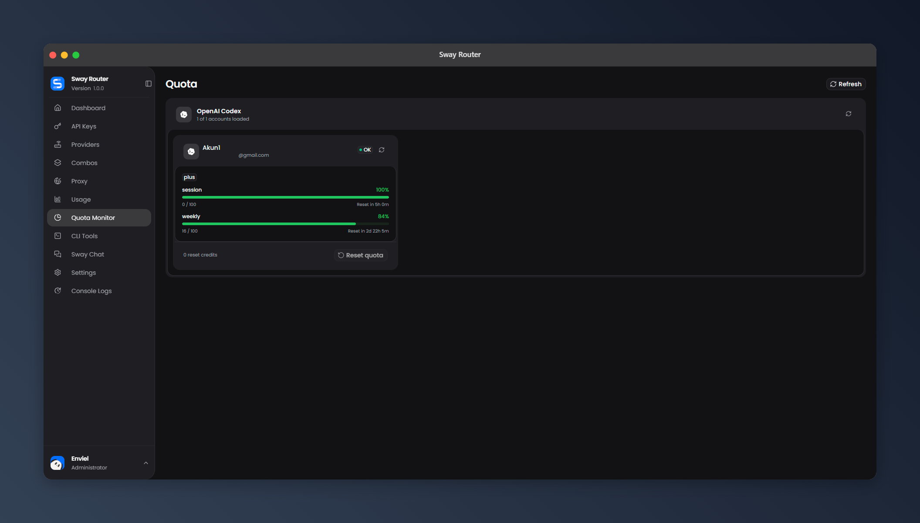Viewport: 920px width, 523px height.
Task: Open Sway Chat
Action: pyautogui.click(x=99, y=254)
